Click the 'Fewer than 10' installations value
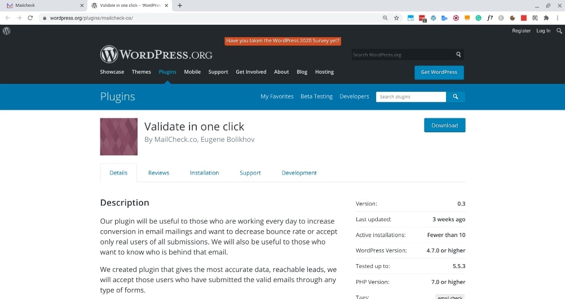Image resolution: width=565 pixels, height=299 pixels. click(446, 235)
